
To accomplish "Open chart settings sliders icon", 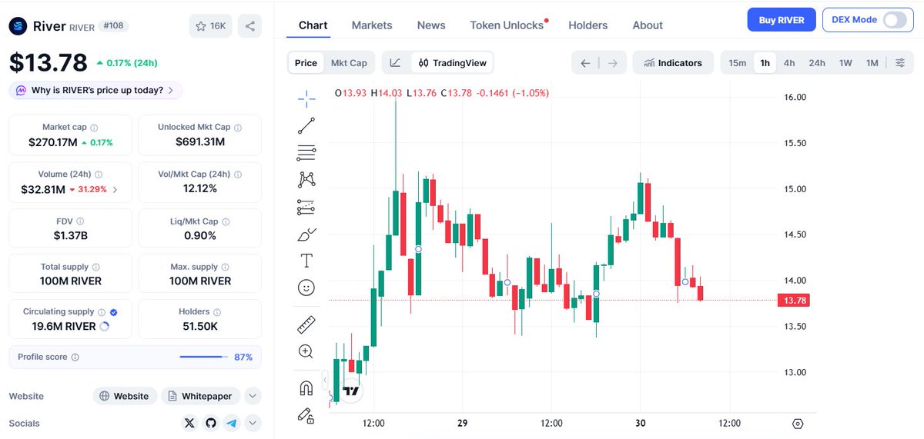I will coord(899,63).
